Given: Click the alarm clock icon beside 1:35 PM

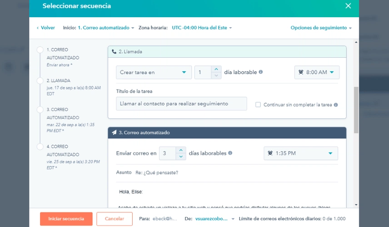Looking at the screenshot, I should click(x=270, y=153).
